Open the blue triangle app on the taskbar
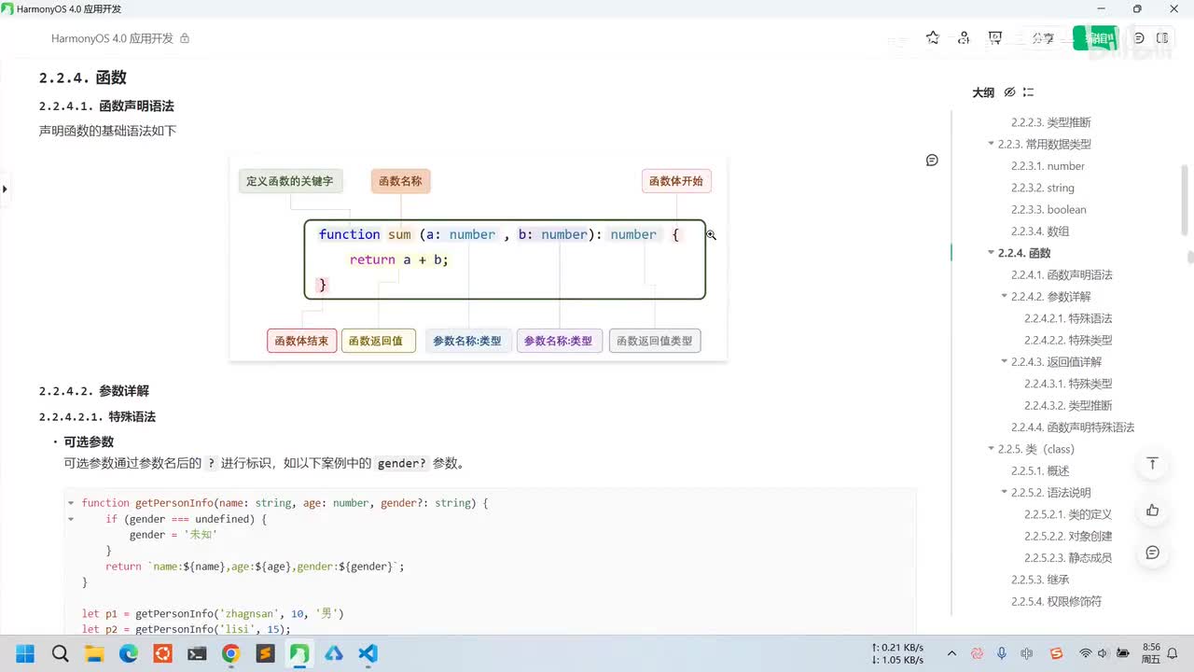This screenshot has height=672, width=1194. (x=333, y=653)
